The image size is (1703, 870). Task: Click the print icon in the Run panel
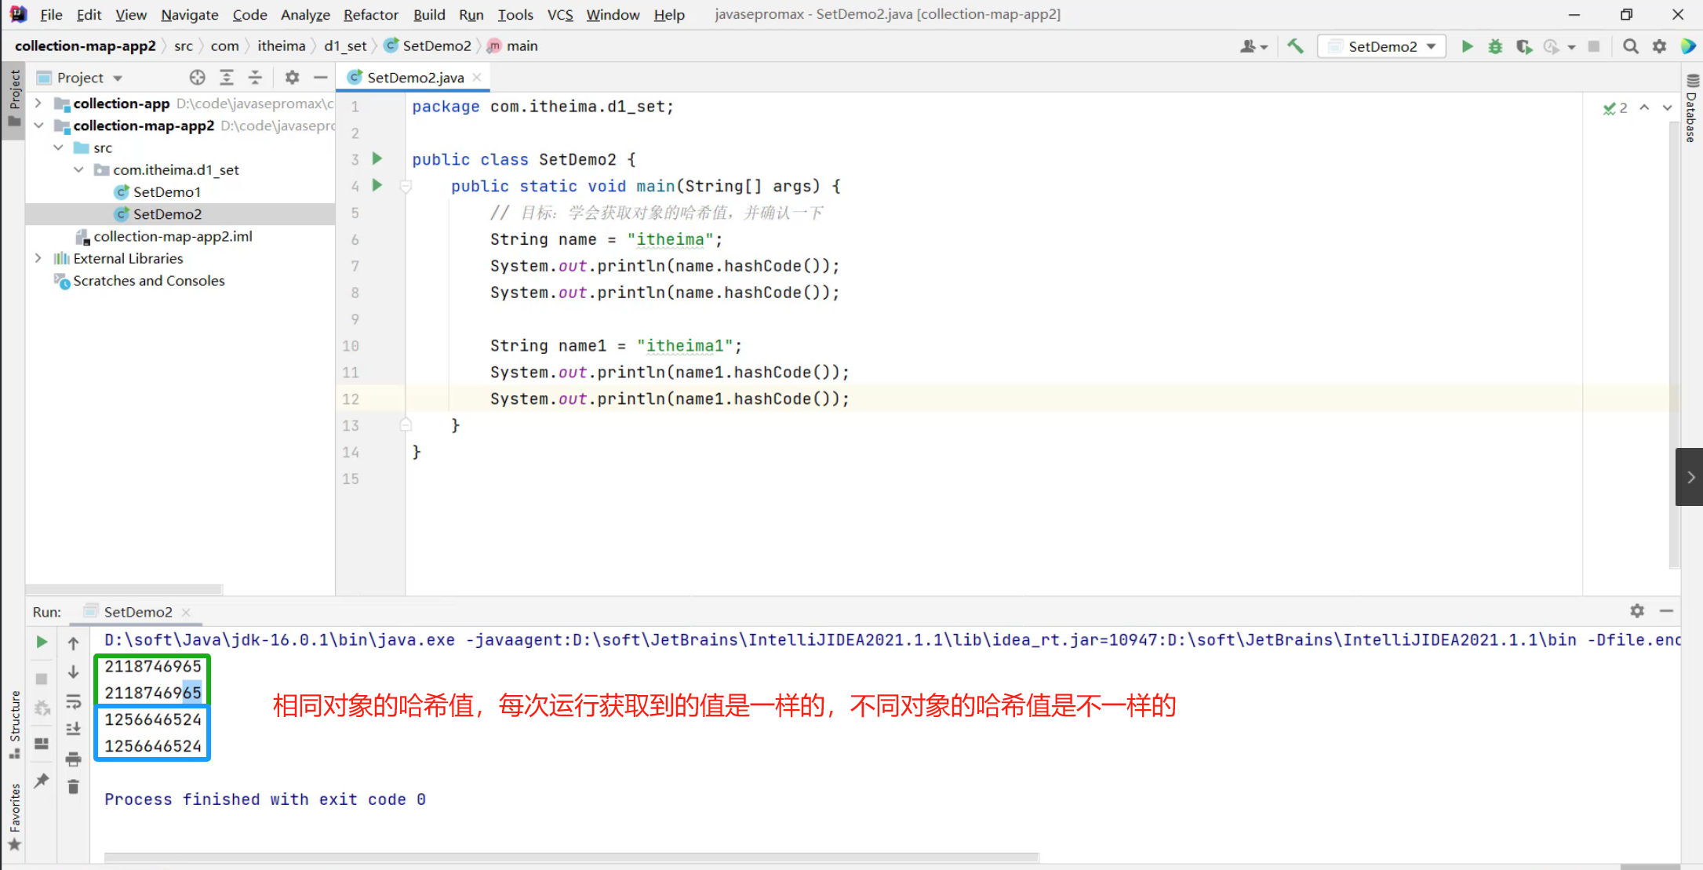pos(73,759)
